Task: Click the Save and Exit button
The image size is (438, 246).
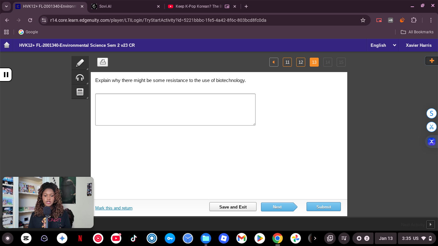Action: point(233,207)
